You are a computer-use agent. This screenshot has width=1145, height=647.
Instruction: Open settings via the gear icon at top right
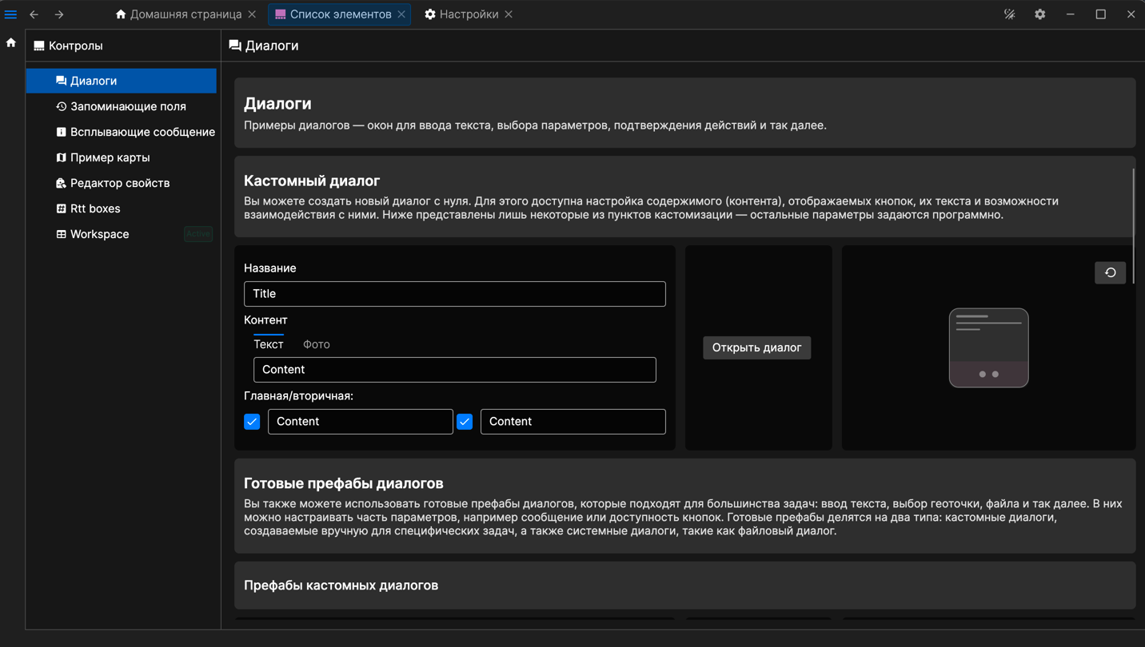(x=1040, y=14)
